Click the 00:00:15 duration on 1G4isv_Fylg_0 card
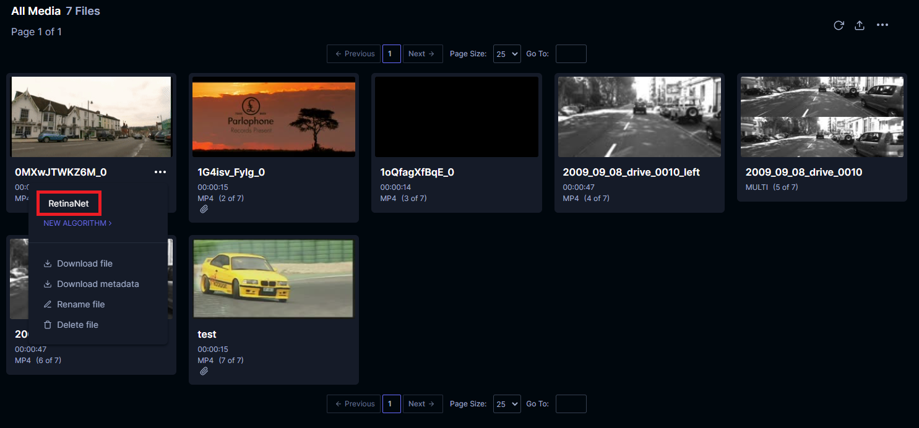 click(x=213, y=187)
